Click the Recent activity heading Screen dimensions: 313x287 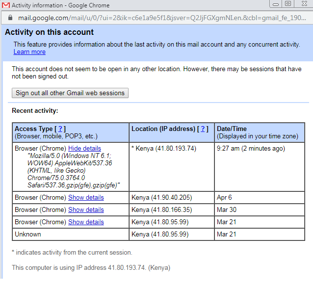[35, 111]
